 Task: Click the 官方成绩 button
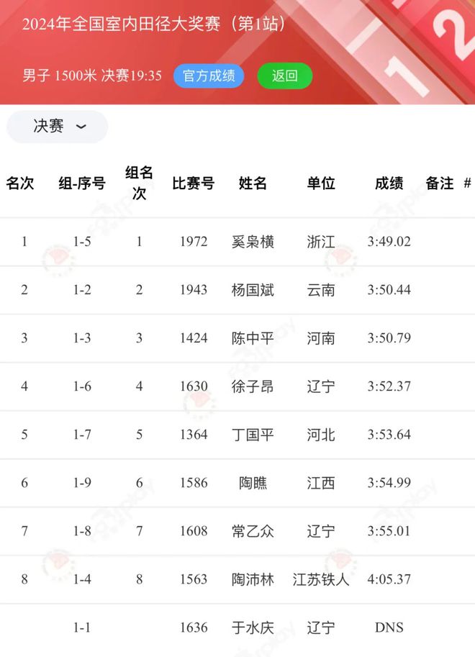209,76
